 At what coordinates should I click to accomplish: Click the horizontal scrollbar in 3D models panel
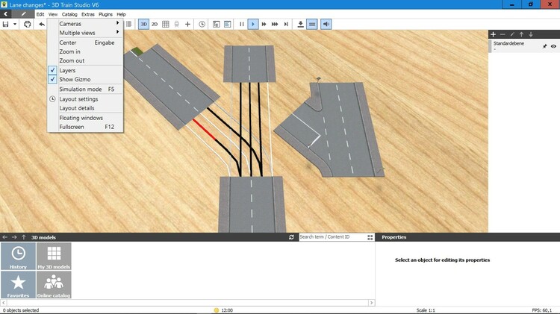click(187, 303)
